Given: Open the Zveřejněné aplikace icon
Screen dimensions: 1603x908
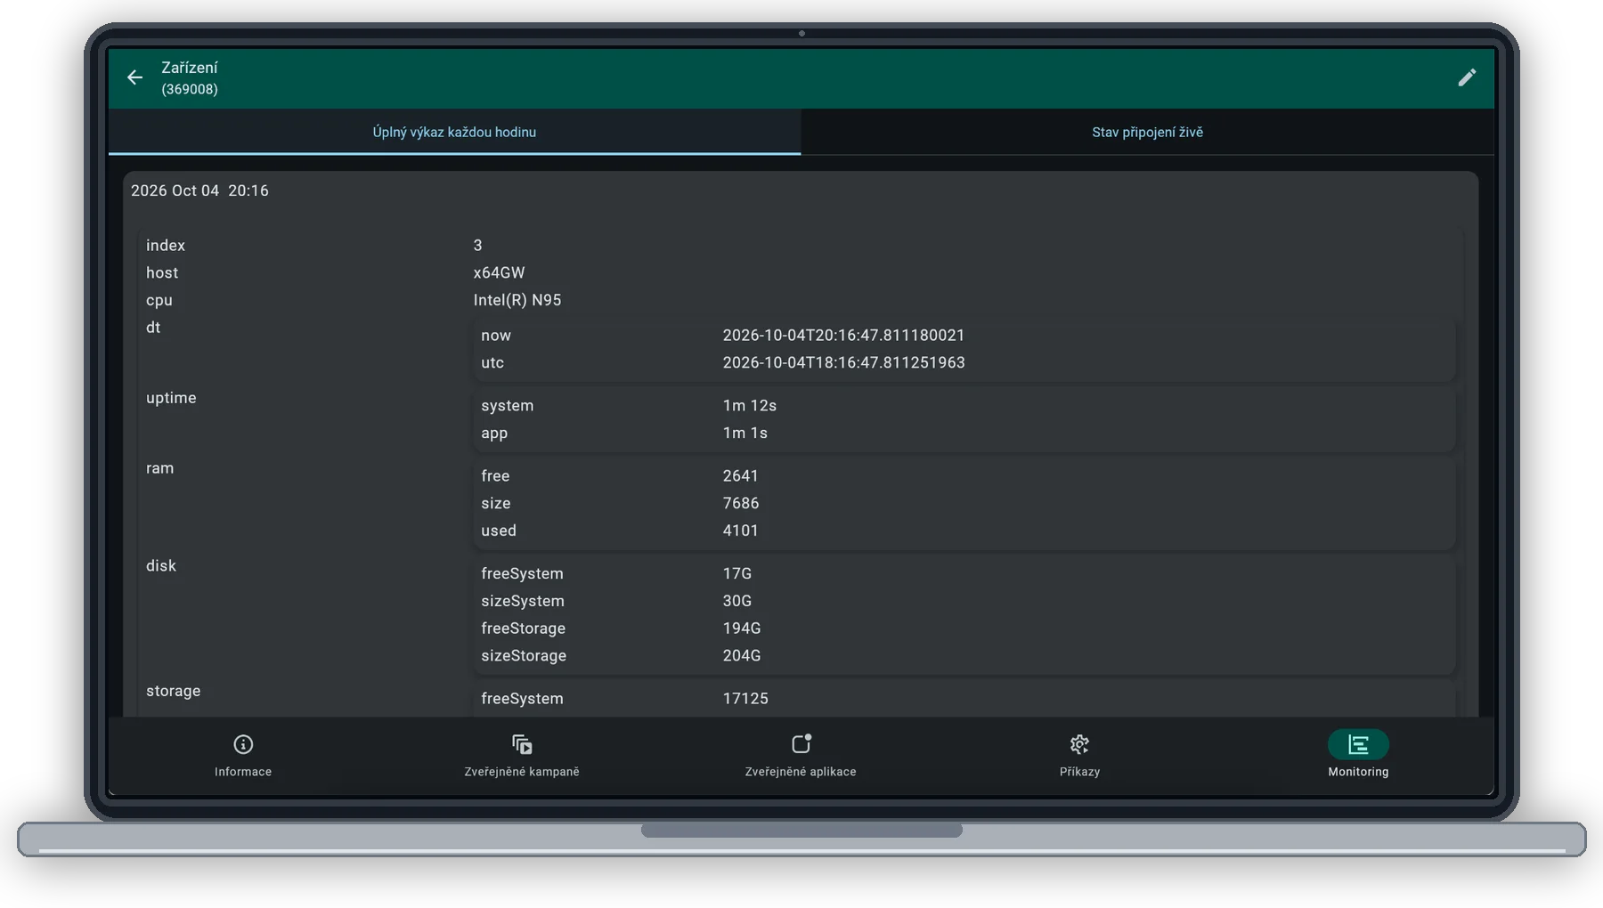Looking at the screenshot, I should [x=801, y=743].
